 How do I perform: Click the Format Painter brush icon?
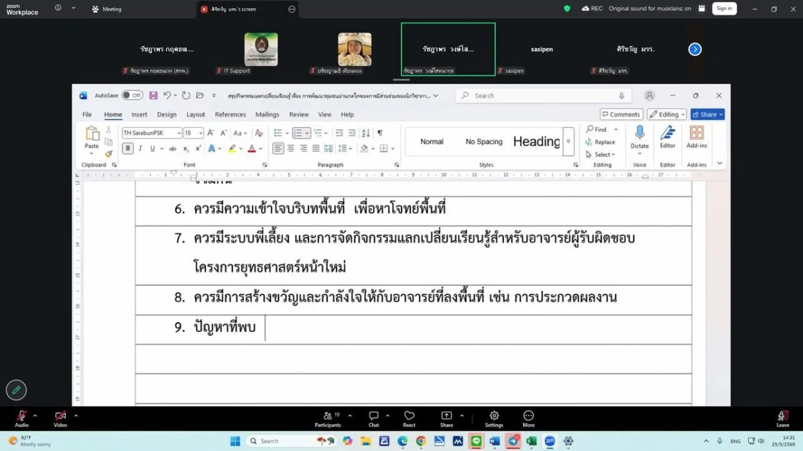[x=108, y=154]
